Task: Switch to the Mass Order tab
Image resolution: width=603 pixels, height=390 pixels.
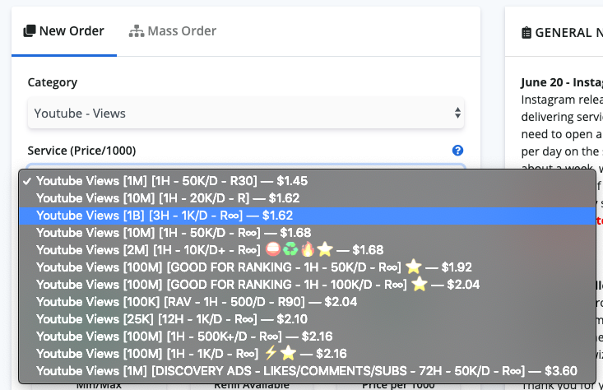Action: [173, 31]
